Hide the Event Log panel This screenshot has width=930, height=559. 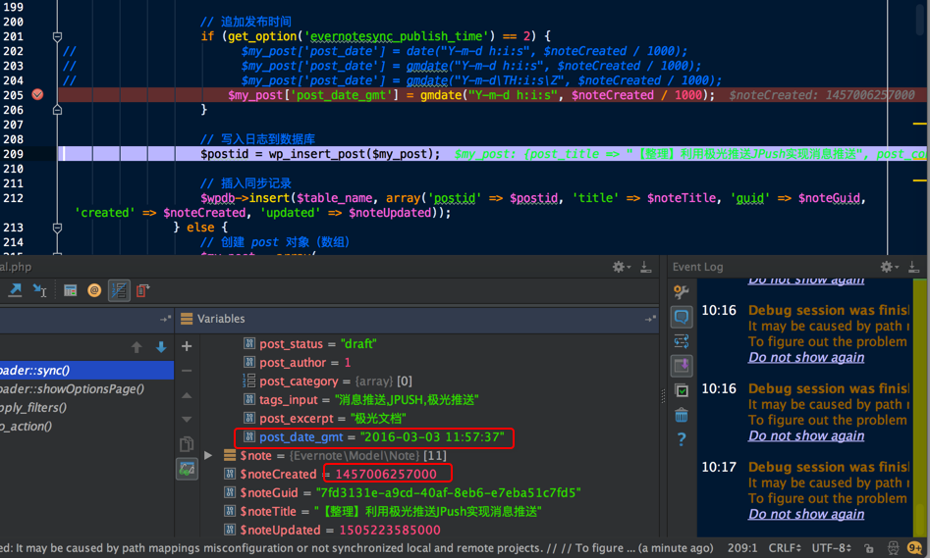913,267
